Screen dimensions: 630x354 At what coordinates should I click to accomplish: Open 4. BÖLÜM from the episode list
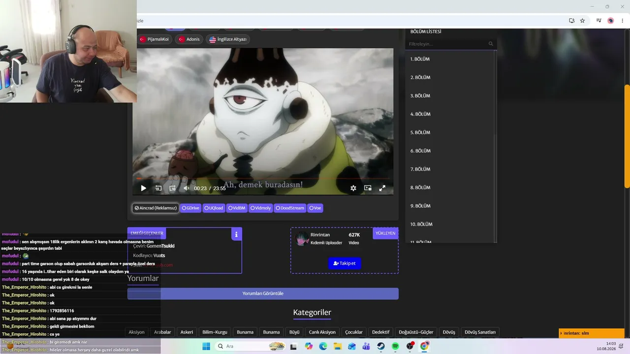click(450, 114)
